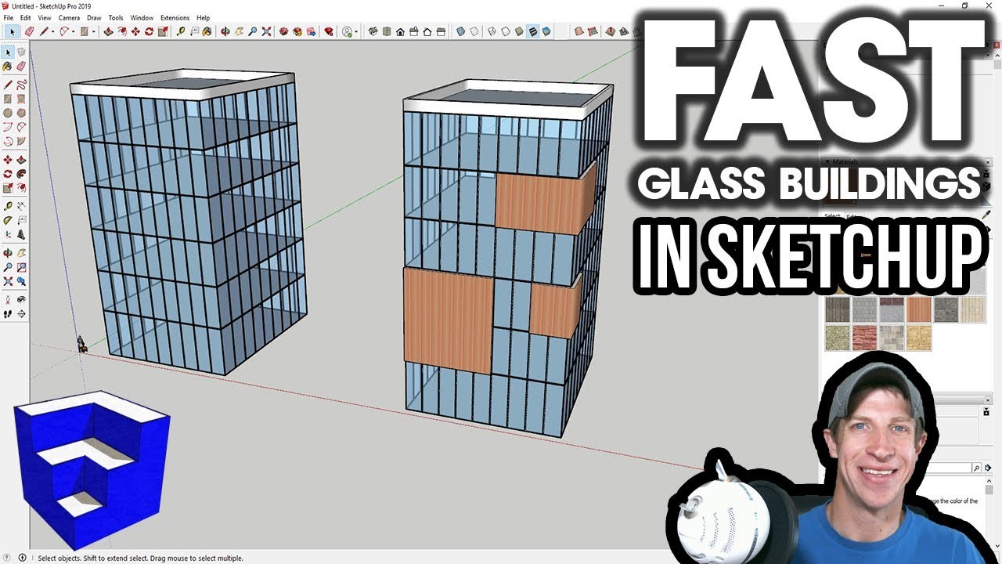The image size is (1002, 564).
Task: Click the search magnifier in right panel
Action: pos(976,468)
